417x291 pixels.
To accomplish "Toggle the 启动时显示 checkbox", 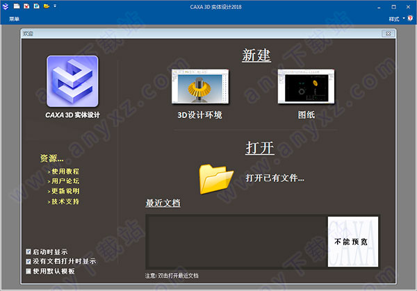I will pyautogui.click(x=28, y=251).
